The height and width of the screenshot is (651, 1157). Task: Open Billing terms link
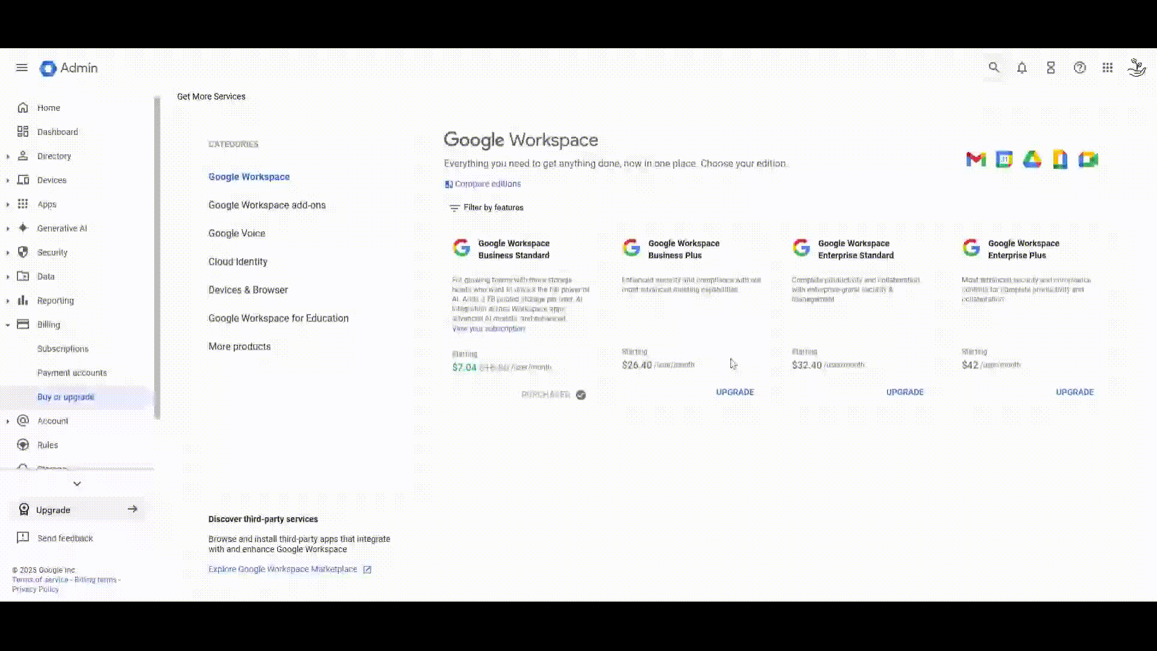95,580
